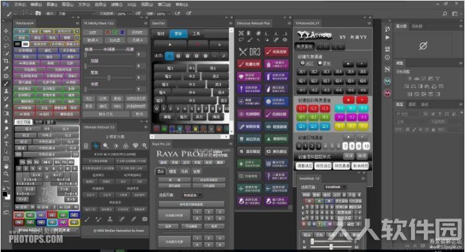
Task: Select the 蒙版 radio button in YYActions
Action: click(320, 63)
